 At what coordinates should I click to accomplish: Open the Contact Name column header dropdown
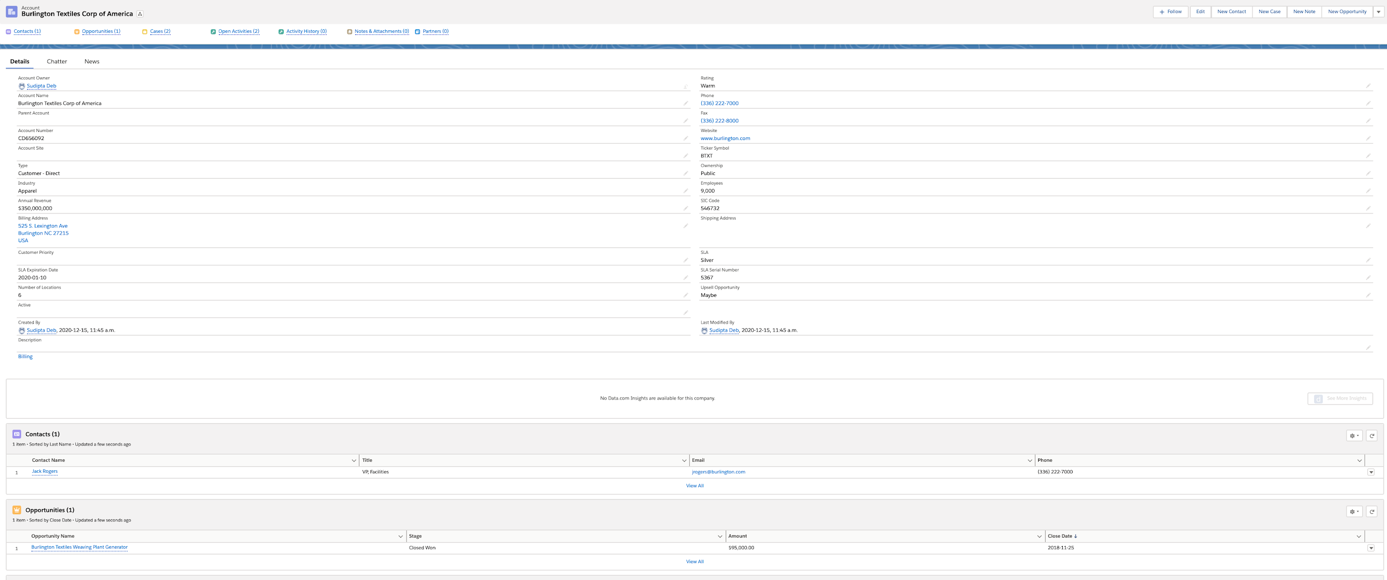point(354,461)
